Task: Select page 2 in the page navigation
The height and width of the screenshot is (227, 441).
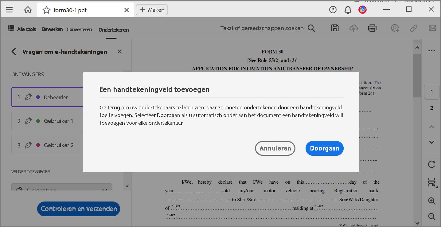Action: (431, 108)
